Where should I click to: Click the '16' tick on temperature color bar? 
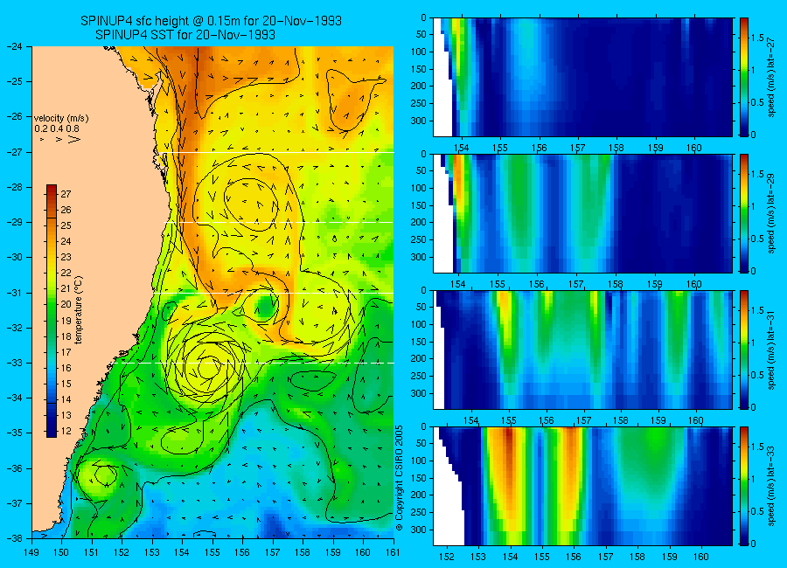(66, 368)
